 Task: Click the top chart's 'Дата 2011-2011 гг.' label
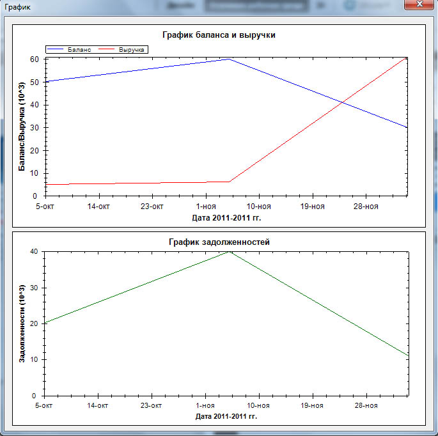226,218
